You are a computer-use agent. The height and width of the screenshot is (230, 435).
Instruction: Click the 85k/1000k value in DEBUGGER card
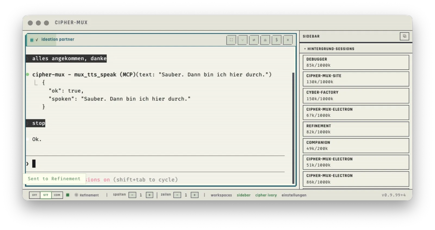[318, 65]
